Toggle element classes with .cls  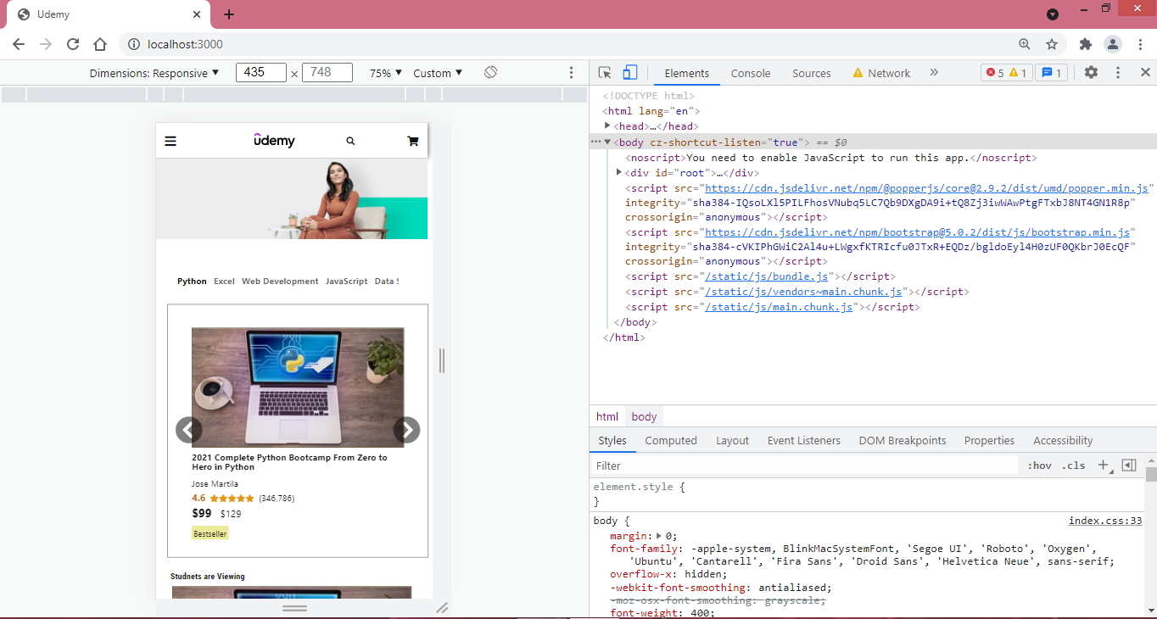pos(1073,465)
